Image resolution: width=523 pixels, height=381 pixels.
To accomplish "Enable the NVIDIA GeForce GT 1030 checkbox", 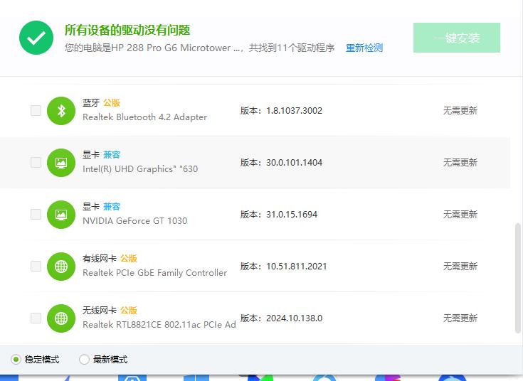I will click(x=36, y=214).
